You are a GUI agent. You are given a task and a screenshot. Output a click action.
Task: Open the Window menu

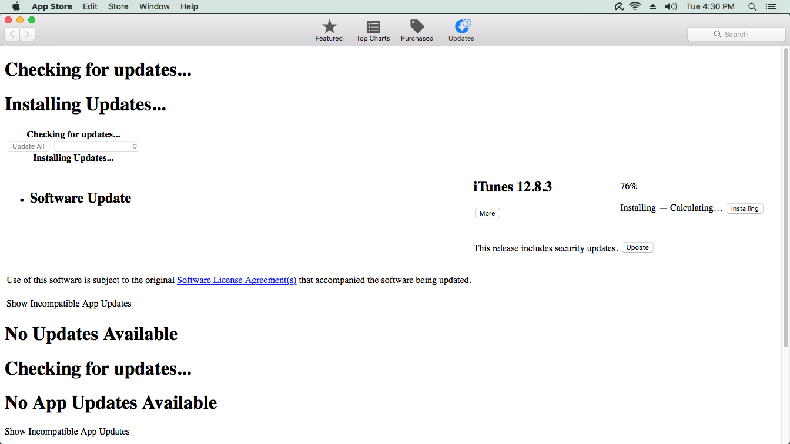[x=155, y=6]
